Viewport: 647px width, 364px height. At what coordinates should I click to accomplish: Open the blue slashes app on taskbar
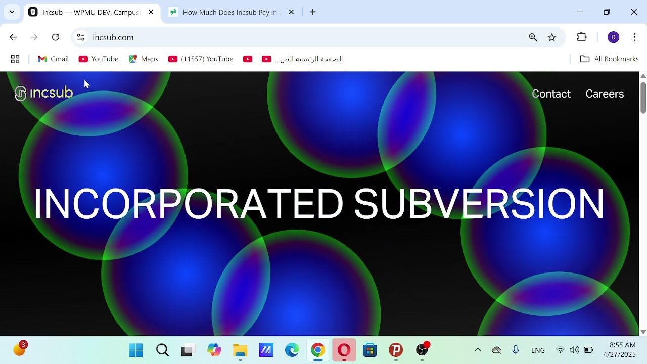[x=266, y=350]
